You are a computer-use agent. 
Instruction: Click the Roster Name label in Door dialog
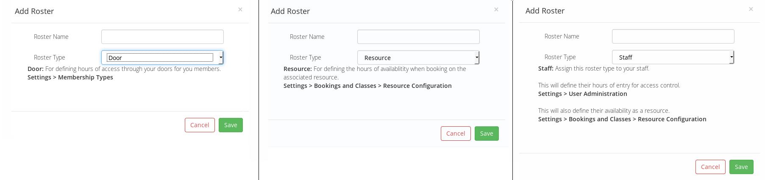coord(51,37)
